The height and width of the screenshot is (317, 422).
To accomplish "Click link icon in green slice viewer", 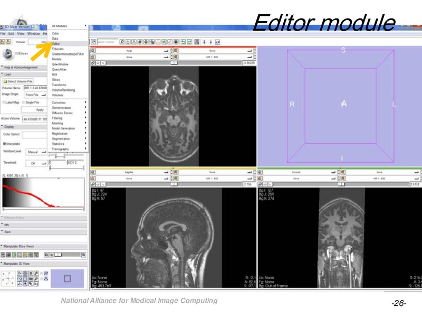I will pos(260,184).
